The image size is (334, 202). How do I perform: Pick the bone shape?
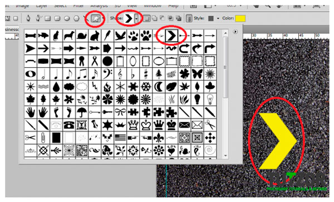[31, 36]
